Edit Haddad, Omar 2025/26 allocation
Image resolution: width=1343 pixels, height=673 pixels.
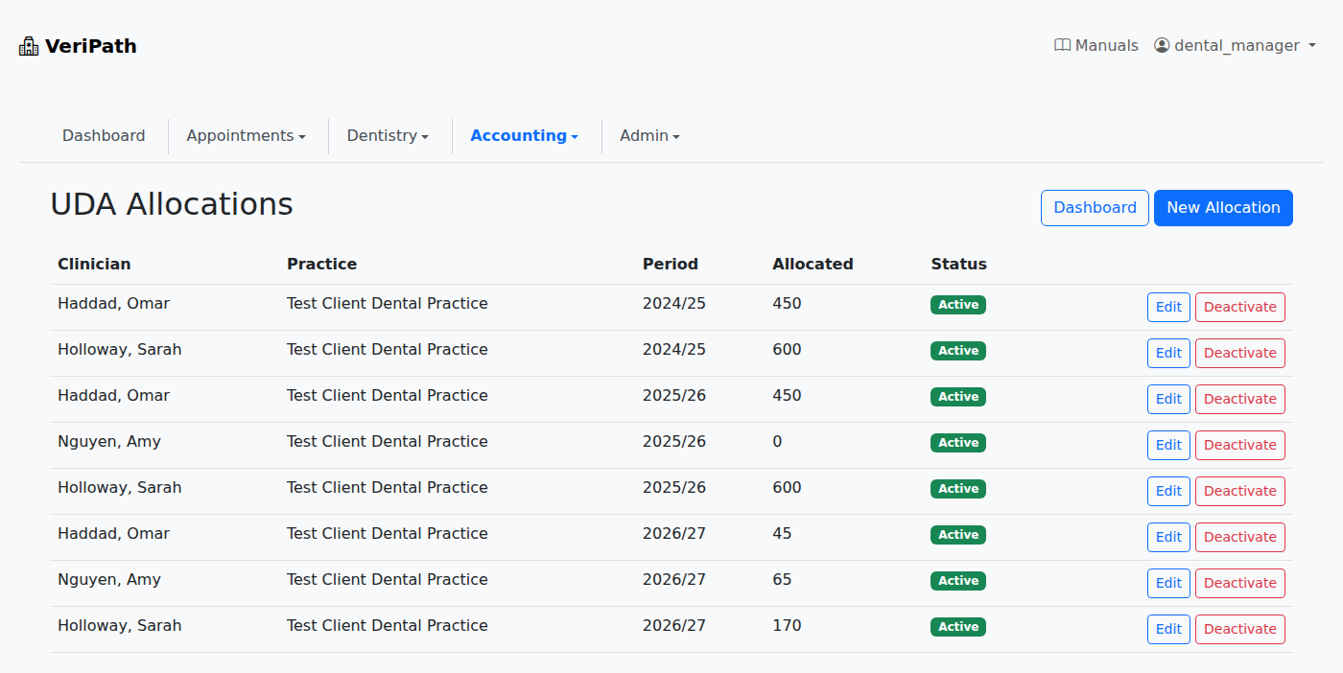(1168, 399)
